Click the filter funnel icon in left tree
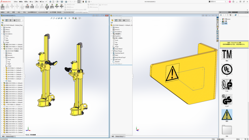Image resolution: width=249 pixels, height=140 pixels. point(2,23)
